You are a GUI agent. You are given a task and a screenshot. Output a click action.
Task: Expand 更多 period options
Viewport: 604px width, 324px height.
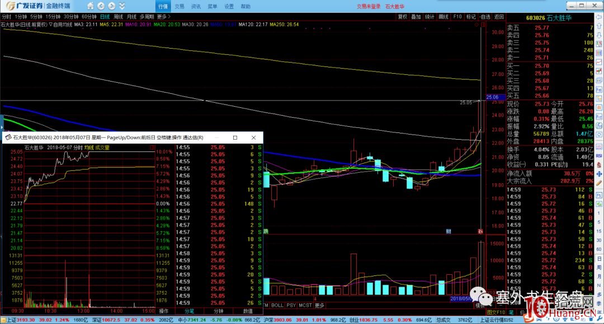click(x=163, y=17)
